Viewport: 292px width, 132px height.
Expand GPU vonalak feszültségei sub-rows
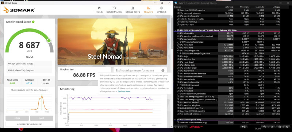point(178,42)
